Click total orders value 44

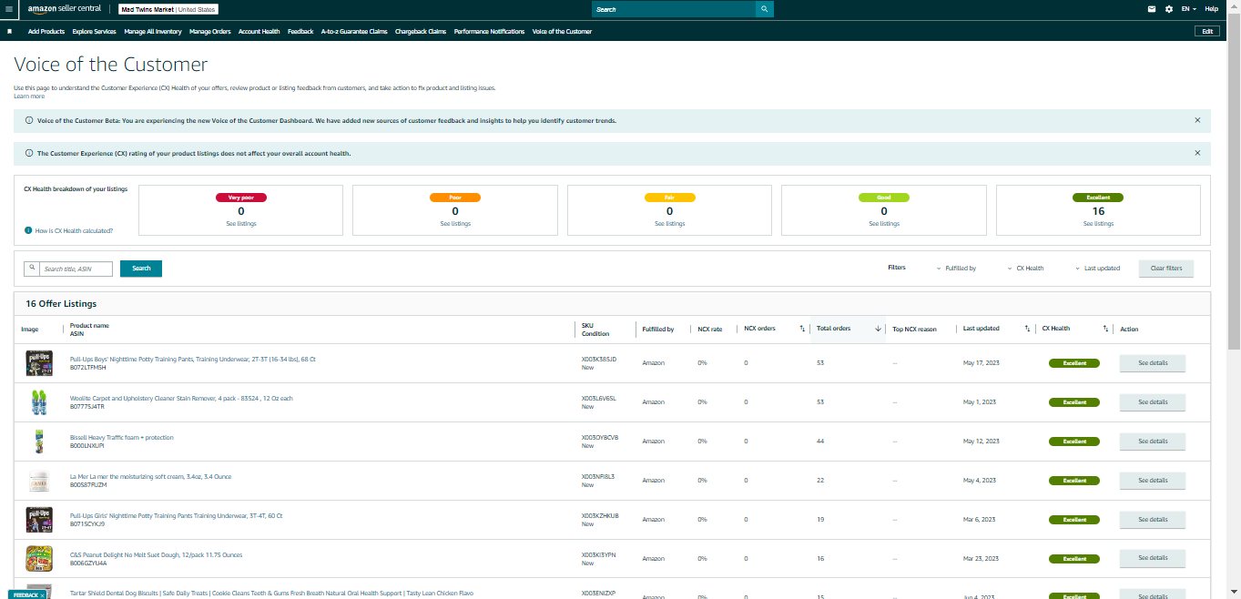tap(820, 441)
